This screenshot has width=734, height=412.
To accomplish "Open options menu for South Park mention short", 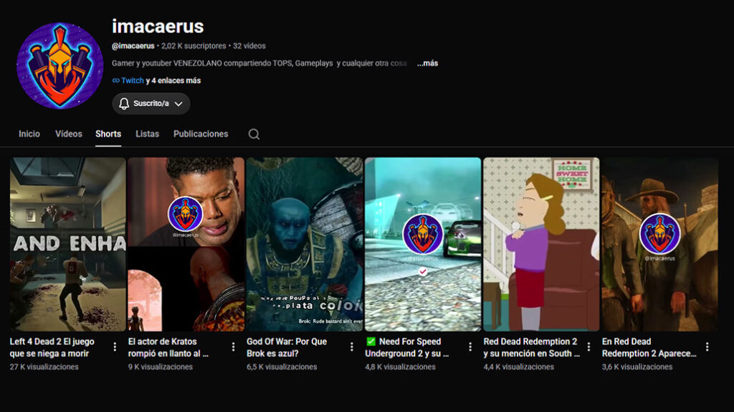I will click(588, 347).
